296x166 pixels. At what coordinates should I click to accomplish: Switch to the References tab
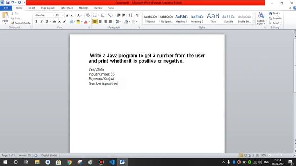(67, 8)
